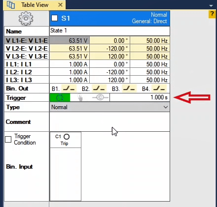Switch to the Table View tab
The image size is (217, 207).
(35, 5)
